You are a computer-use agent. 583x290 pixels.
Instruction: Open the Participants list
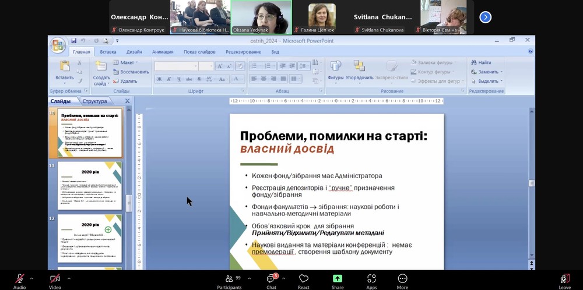(x=229, y=279)
